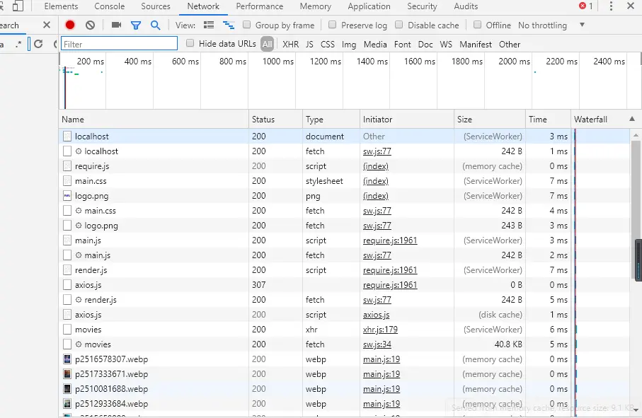Switch to large request rows view icon
Screen dimensions: 642x418
209,25
